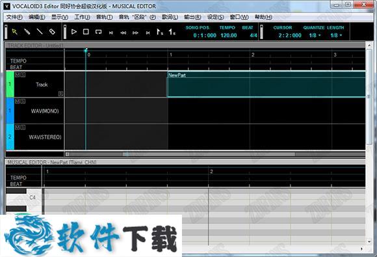377x257 pixels.
Task: Click the playhead marker in Track Editor ruler
Action: tap(86, 51)
